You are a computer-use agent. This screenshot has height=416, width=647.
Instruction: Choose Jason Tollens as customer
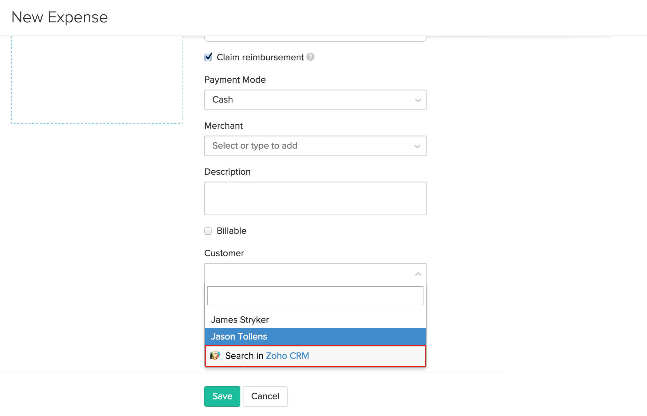click(239, 336)
